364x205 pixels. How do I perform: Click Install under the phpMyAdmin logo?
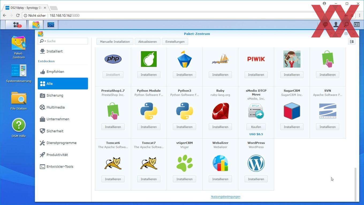220,75
